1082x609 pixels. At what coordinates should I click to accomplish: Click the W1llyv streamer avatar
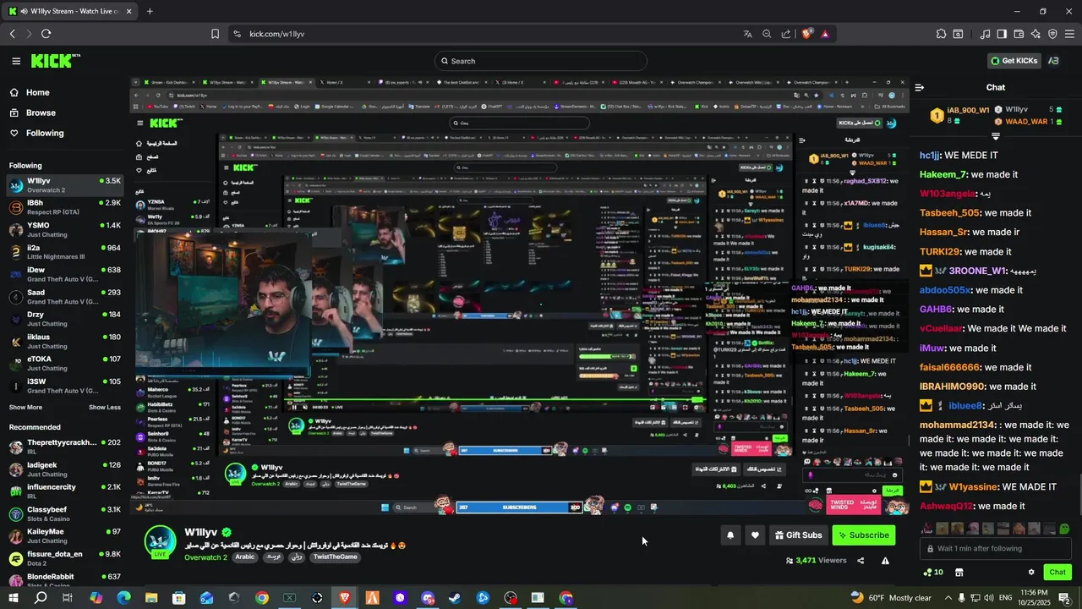click(x=160, y=541)
